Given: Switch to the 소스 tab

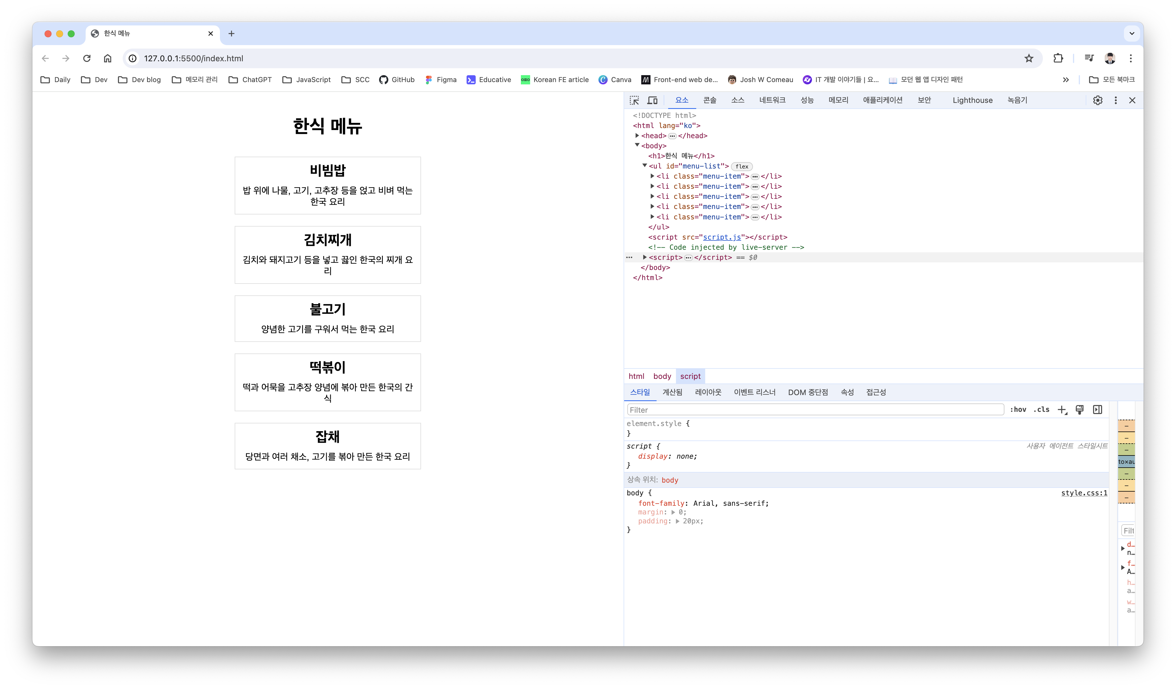Looking at the screenshot, I should coord(738,100).
